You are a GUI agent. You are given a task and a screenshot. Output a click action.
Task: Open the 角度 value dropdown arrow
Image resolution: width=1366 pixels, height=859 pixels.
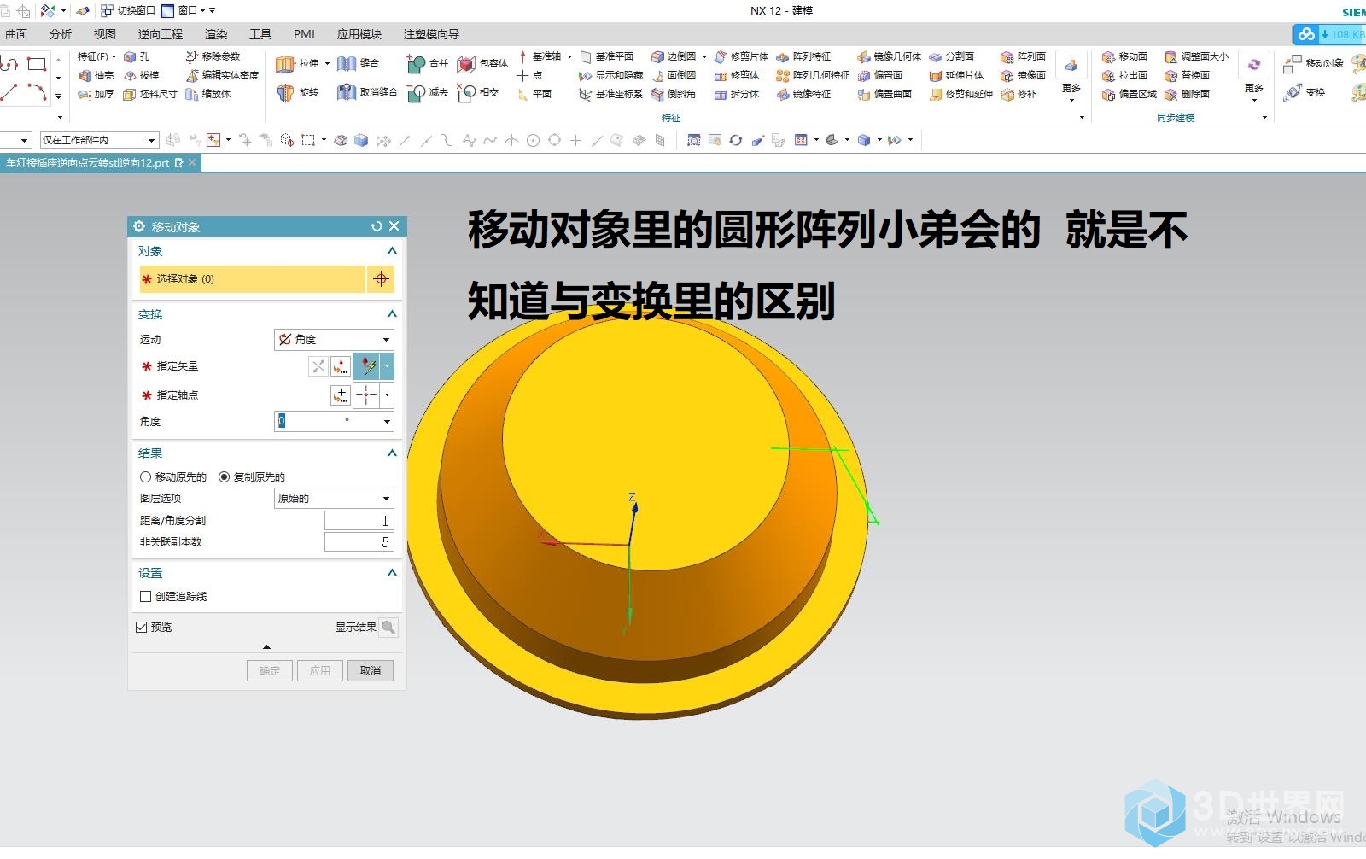pyautogui.click(x=387, y=422)
